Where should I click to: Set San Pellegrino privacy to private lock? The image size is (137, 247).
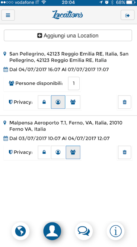[44, 102]
